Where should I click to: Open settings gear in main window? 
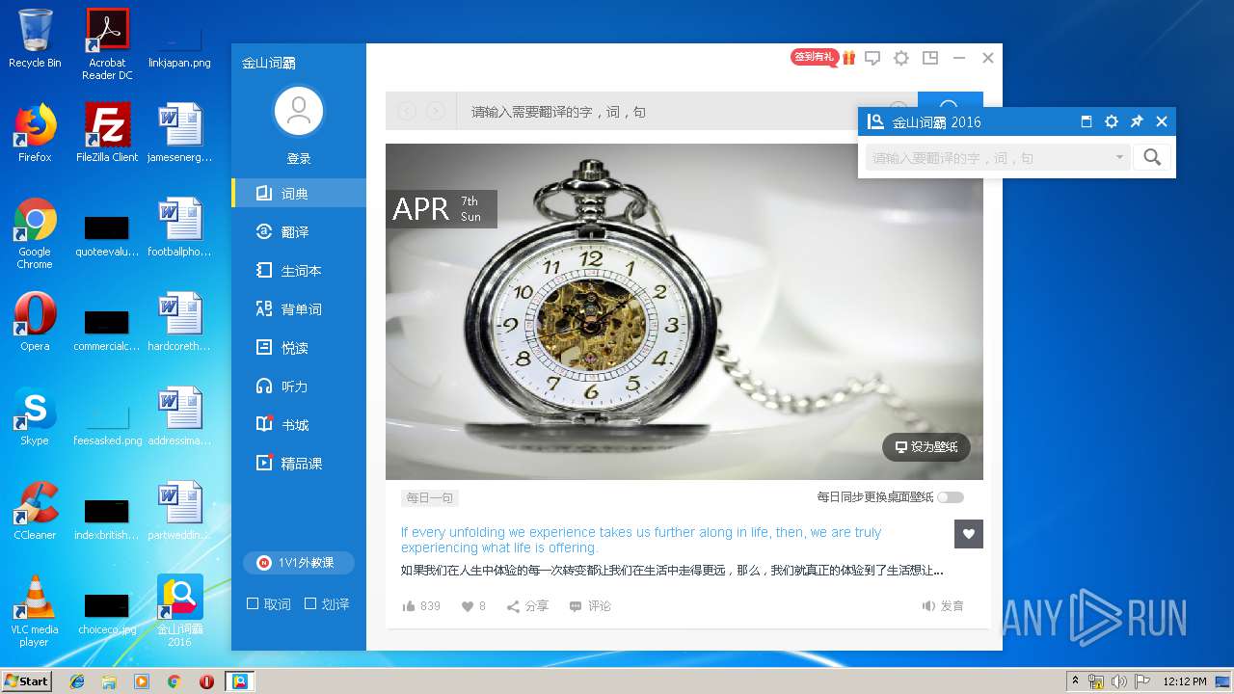coord(901,58)
